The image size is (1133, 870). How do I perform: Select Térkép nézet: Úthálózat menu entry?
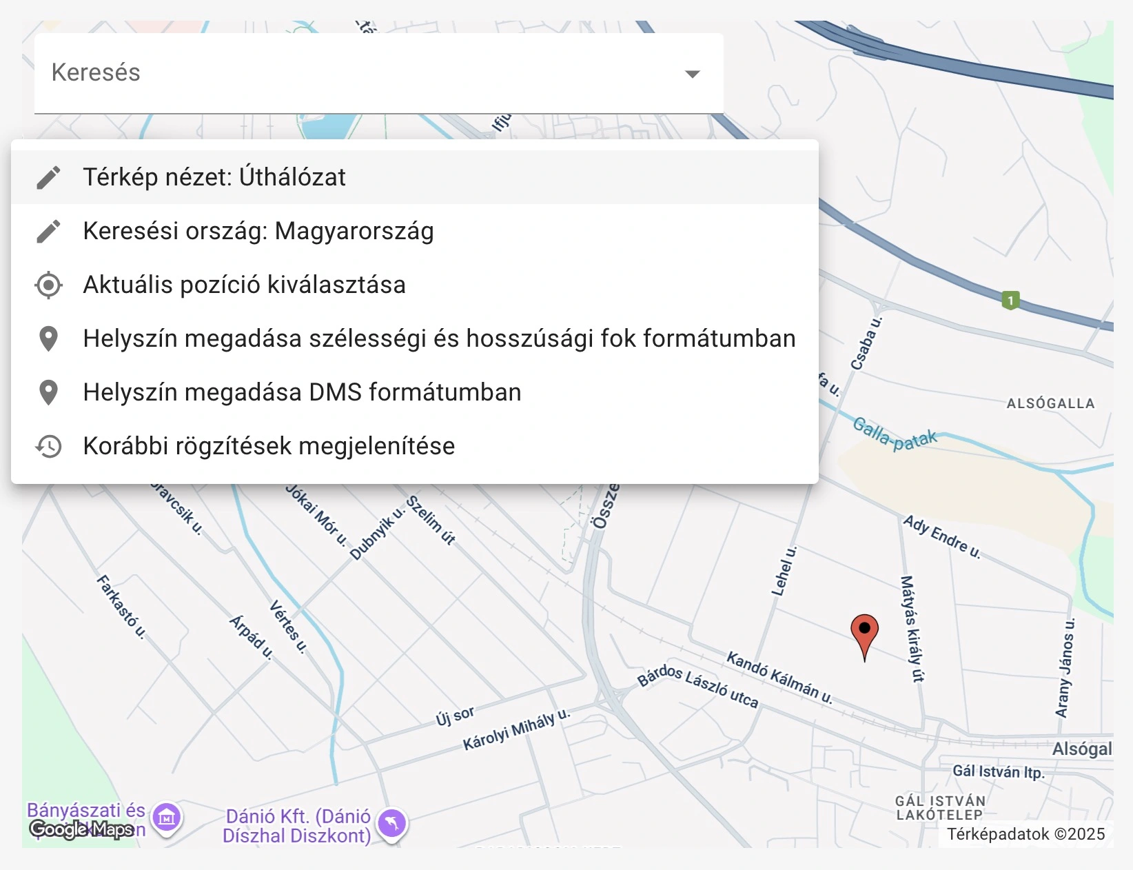(x=216, y=177)
